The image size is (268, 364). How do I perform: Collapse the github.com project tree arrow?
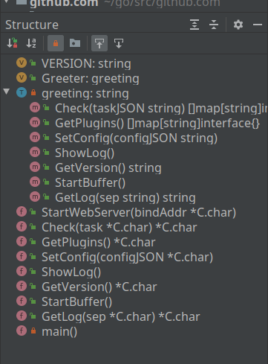coord(7,1)
